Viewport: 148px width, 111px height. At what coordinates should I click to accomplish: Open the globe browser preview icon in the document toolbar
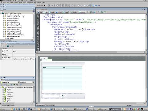[94, 12]
